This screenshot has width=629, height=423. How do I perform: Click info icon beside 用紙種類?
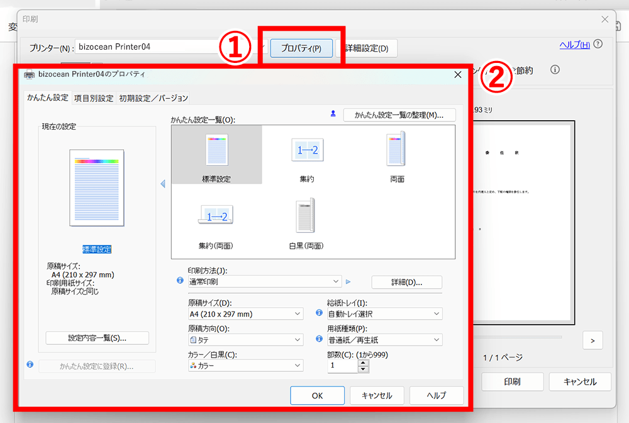click(320, 339)
